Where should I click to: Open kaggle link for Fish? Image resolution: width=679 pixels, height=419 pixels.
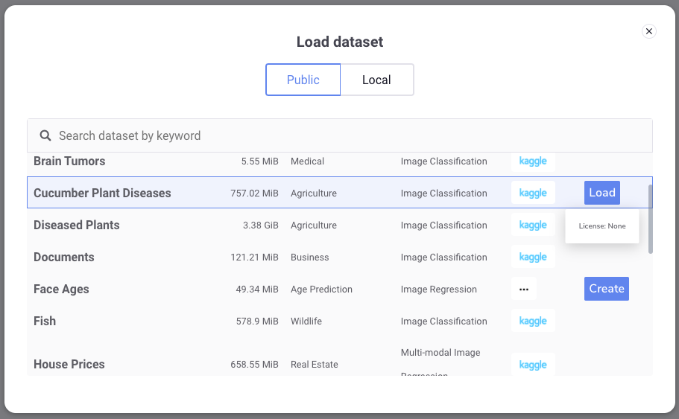(533, 321)
